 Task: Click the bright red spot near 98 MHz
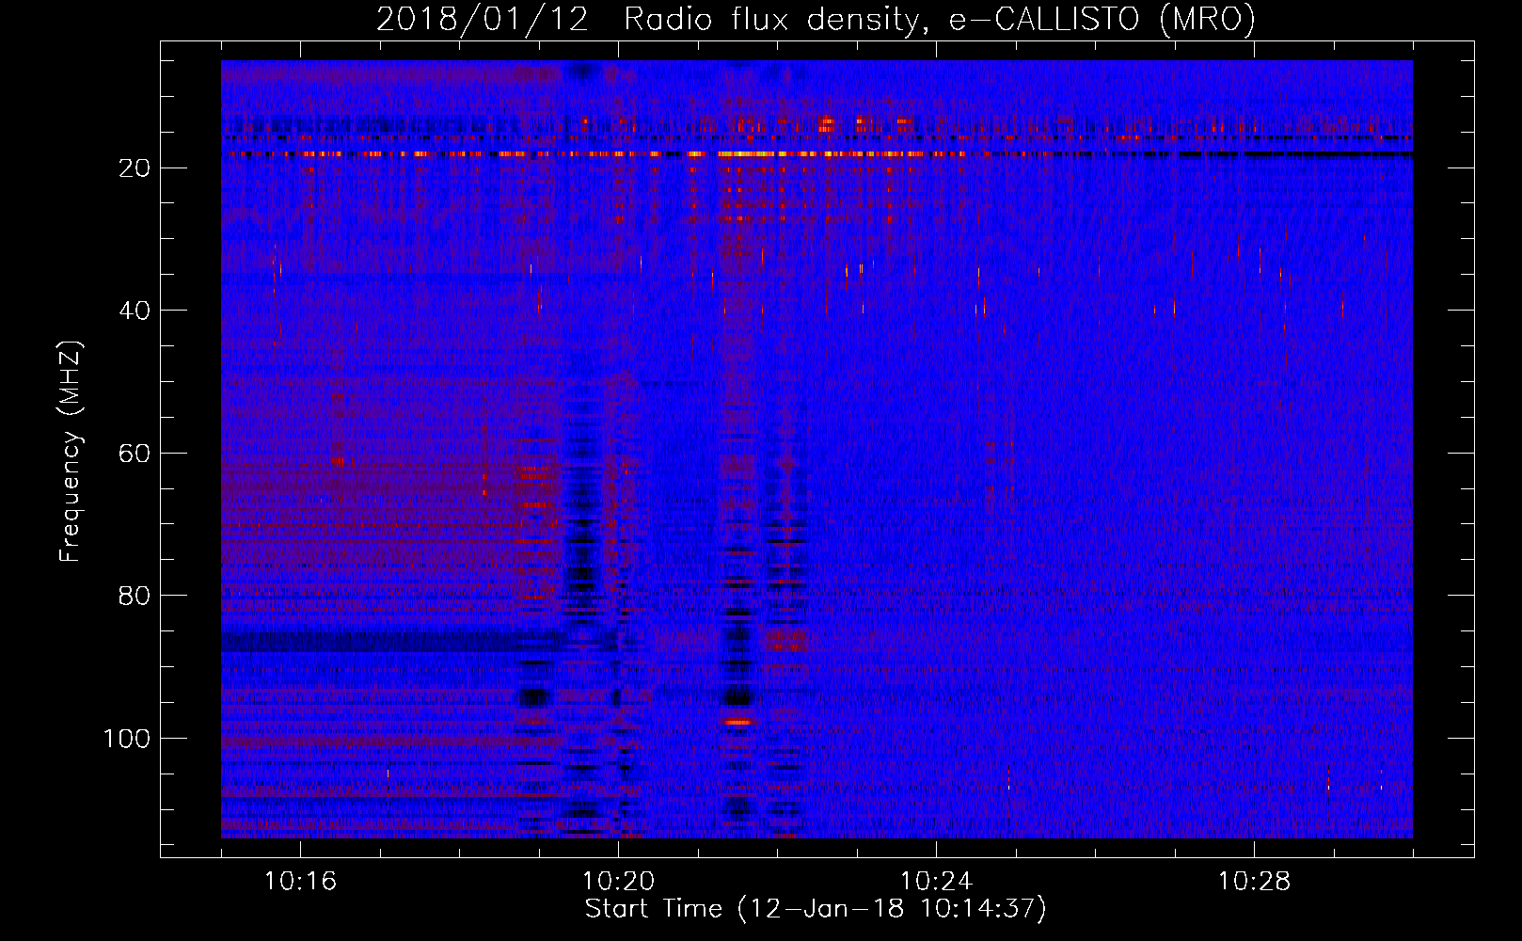coord(737,722)
